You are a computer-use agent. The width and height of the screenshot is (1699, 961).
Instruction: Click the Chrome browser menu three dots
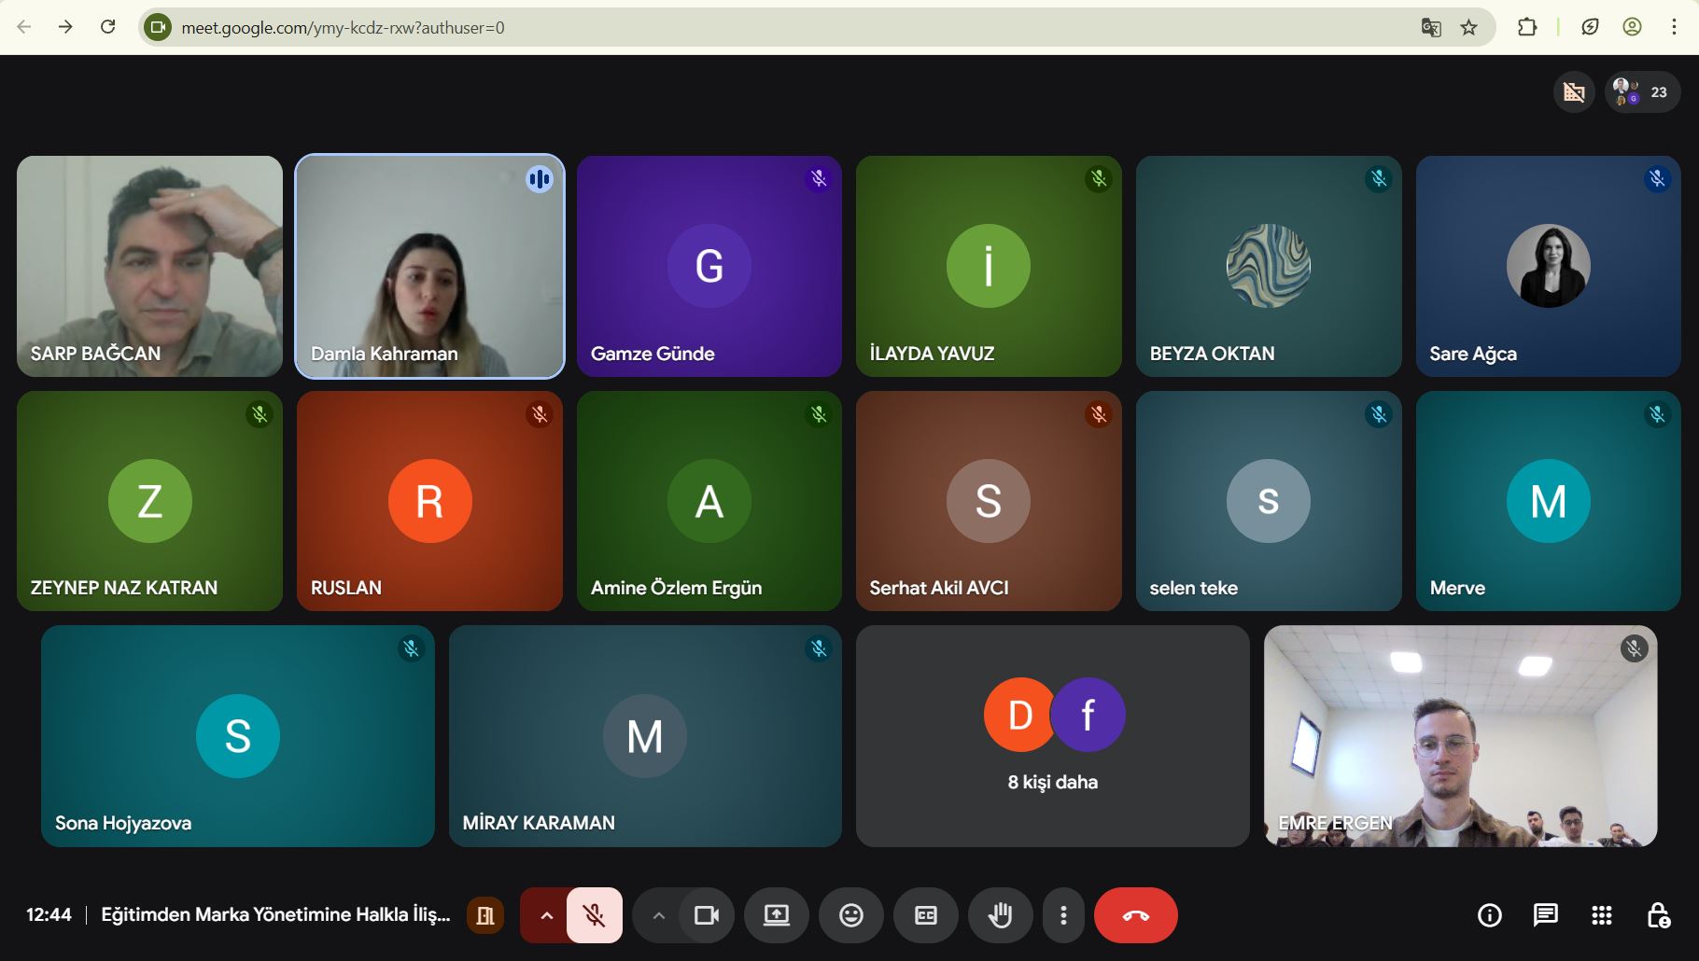pyautogui.click(x=1674, y=27)
